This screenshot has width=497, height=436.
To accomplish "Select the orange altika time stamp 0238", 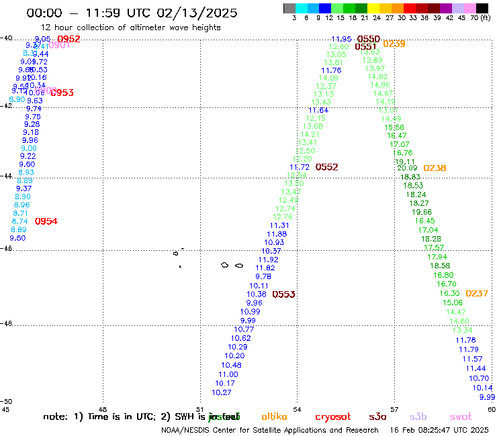I will (435, 168).
